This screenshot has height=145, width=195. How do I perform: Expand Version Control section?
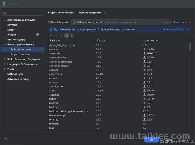[5, 39]
